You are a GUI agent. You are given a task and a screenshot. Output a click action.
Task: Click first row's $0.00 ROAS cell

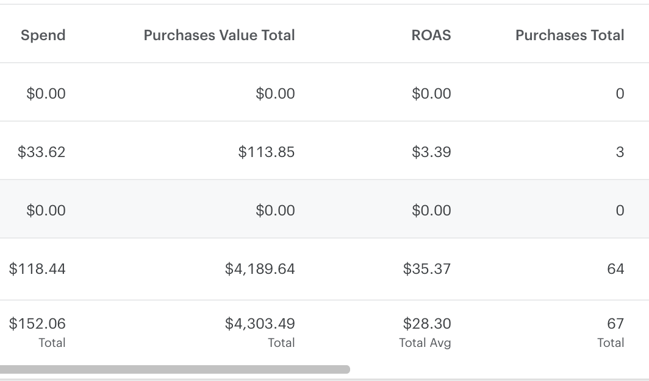coord(431,93)
